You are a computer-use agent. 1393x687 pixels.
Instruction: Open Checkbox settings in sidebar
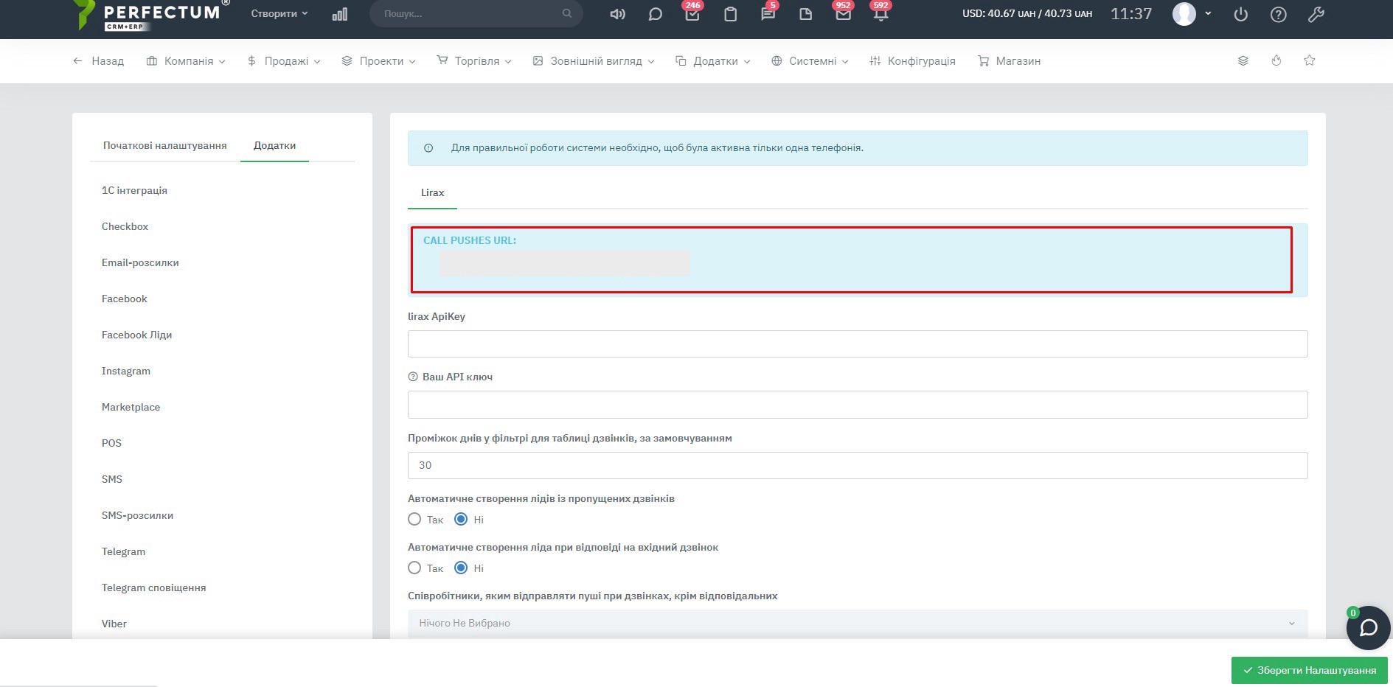pos(125,226)
